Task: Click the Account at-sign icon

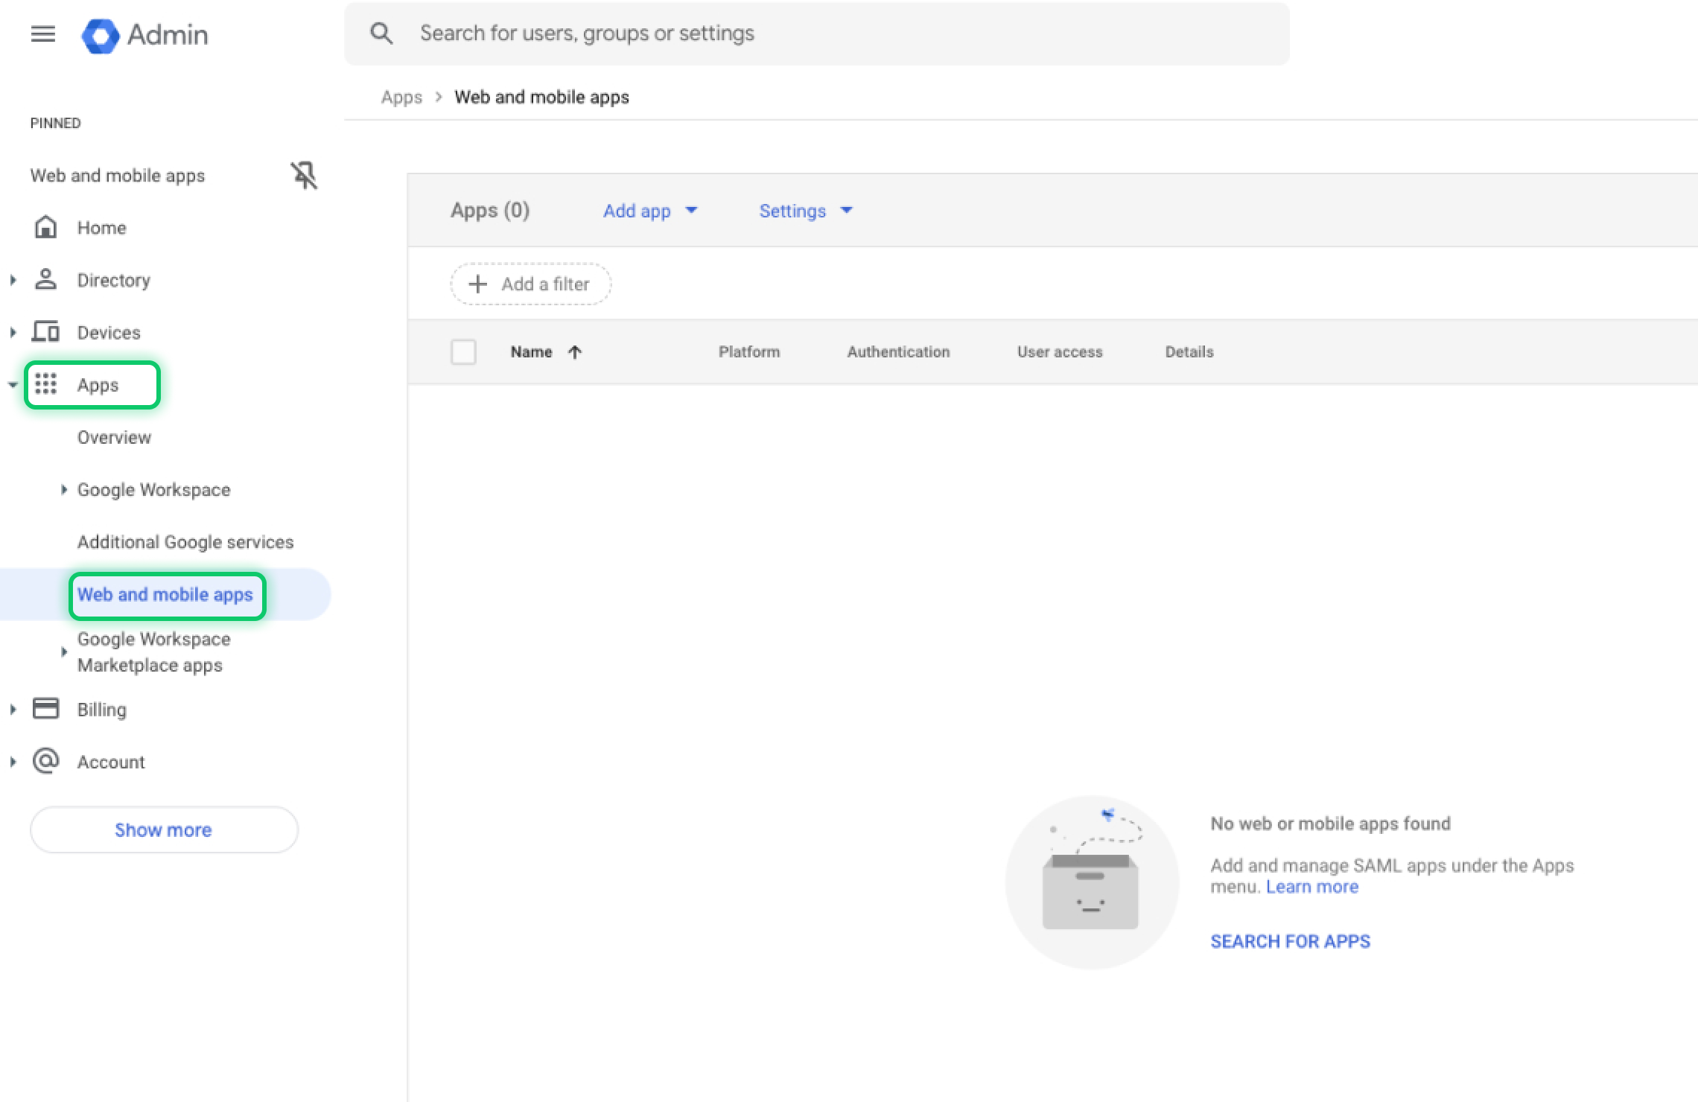Action: click(x=46, y=761)
